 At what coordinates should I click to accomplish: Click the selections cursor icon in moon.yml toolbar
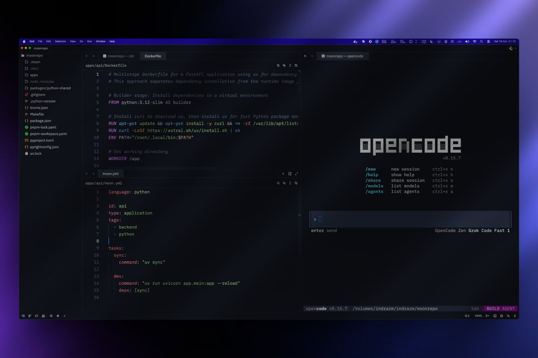coord(290,183)
